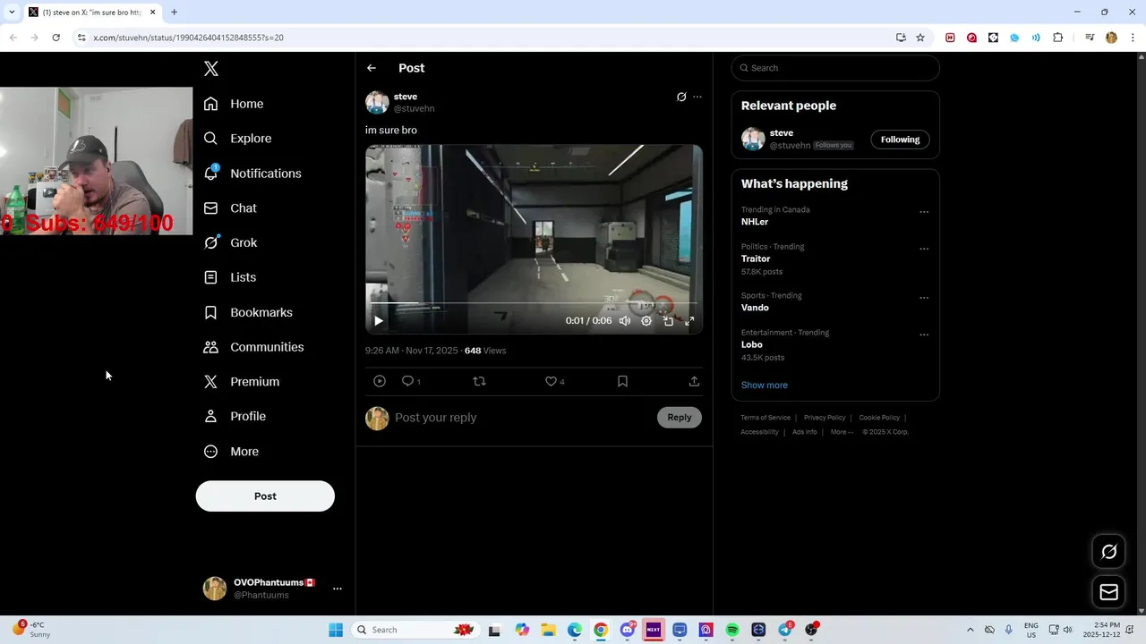Open floating messages envelope button

click(x=1108, y=592)
